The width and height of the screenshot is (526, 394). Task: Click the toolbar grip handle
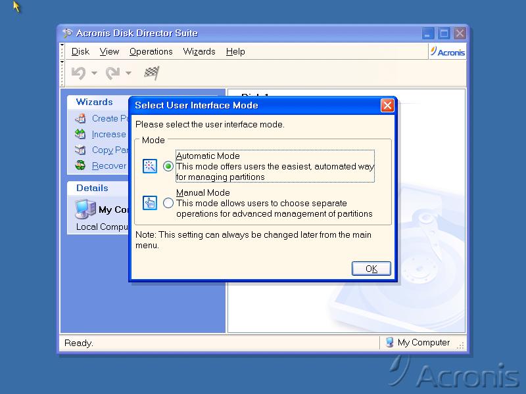[62, 73]
